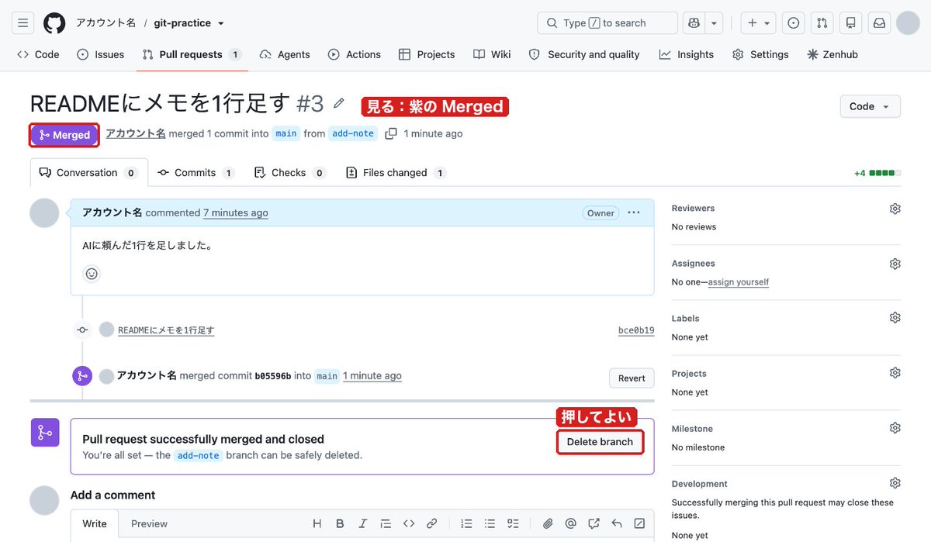Insert a heading in the comment editor
The width and height of the screenshot is (931, 542).
(x=317, y=523)
